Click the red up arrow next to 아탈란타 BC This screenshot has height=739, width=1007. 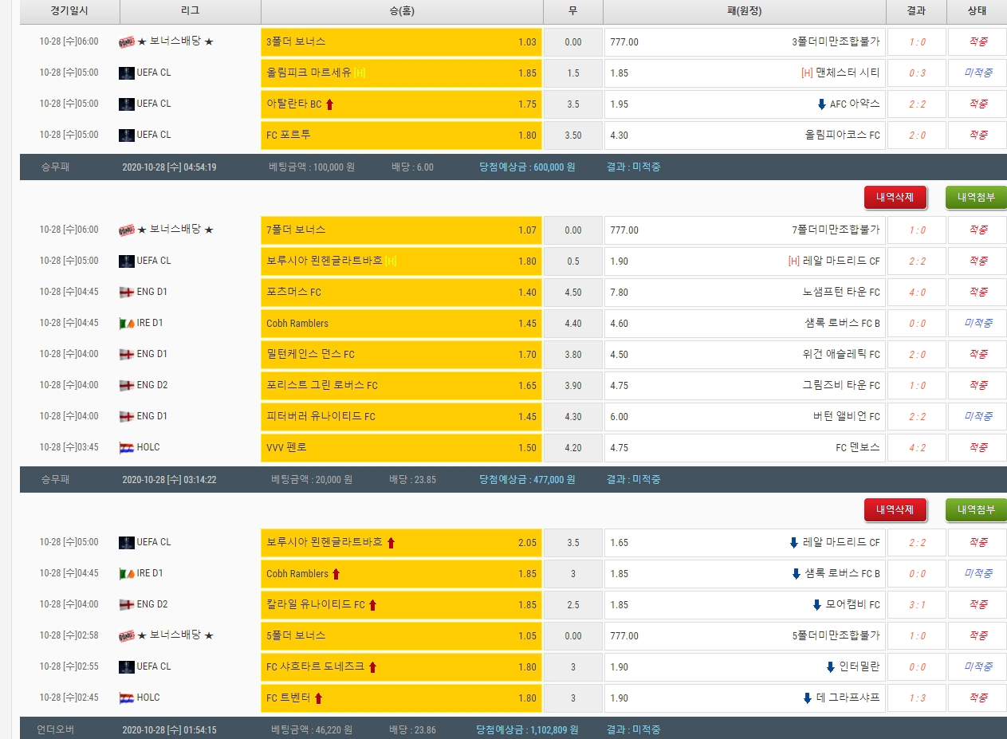point(330,104)
